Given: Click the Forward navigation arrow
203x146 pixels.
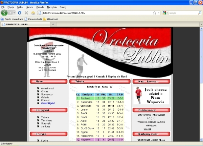Looking at the screenshot, I should [x=10, y=13].
